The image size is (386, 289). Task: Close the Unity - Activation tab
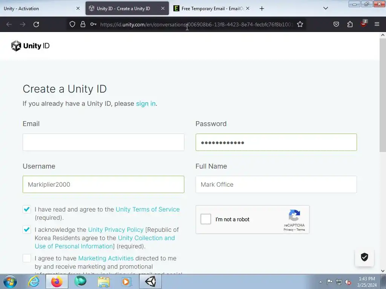[78, 8]
